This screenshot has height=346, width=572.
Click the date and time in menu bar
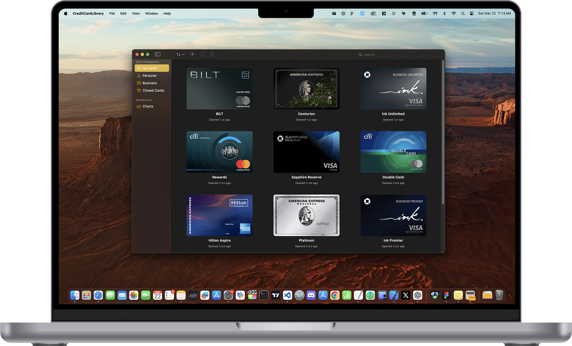494,14
